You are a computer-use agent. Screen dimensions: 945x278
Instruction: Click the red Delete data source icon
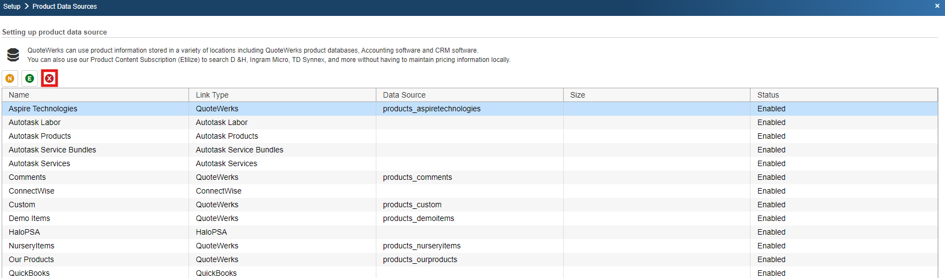tap(49, 78)
